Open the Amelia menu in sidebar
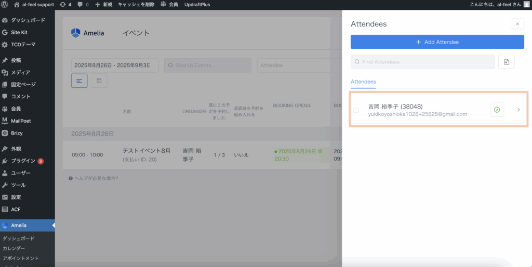The height and width of the screenshot is (267, 532). click(x=19, y=225)
